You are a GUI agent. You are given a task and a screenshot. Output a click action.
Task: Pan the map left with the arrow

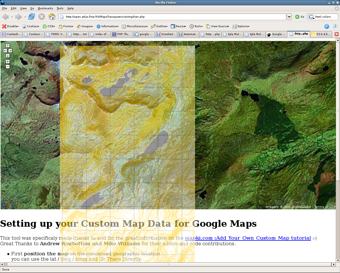5,51
